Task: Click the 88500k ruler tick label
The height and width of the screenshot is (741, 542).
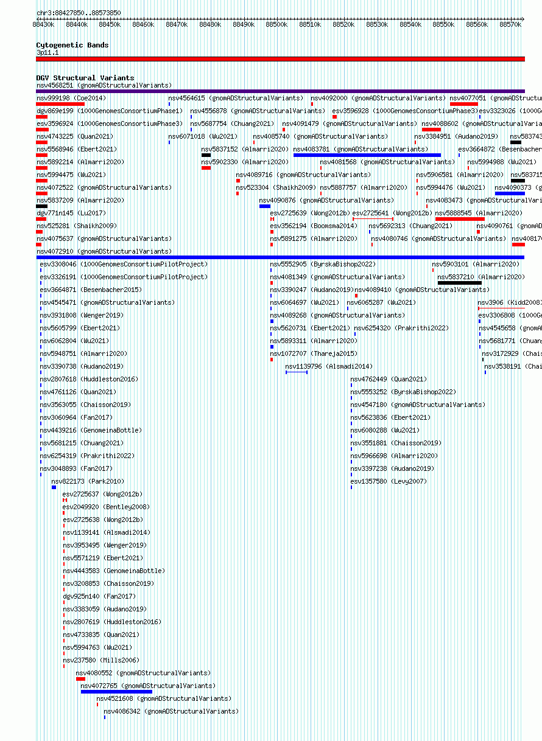Action: pyautogui.click(x=276, y=24)
